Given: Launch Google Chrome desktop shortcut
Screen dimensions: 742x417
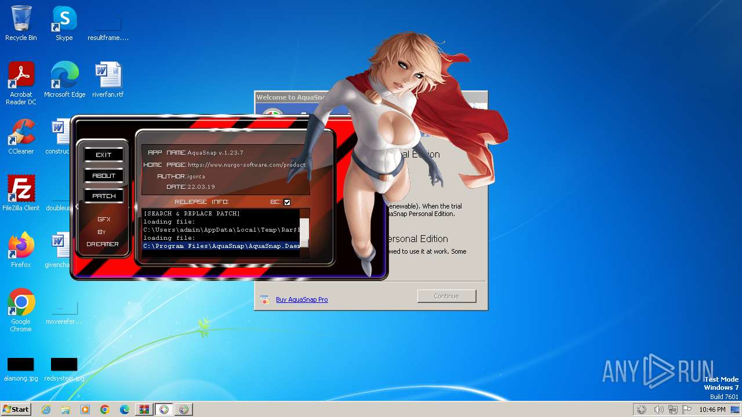Looking at the screenshot, I should (21, 310).
